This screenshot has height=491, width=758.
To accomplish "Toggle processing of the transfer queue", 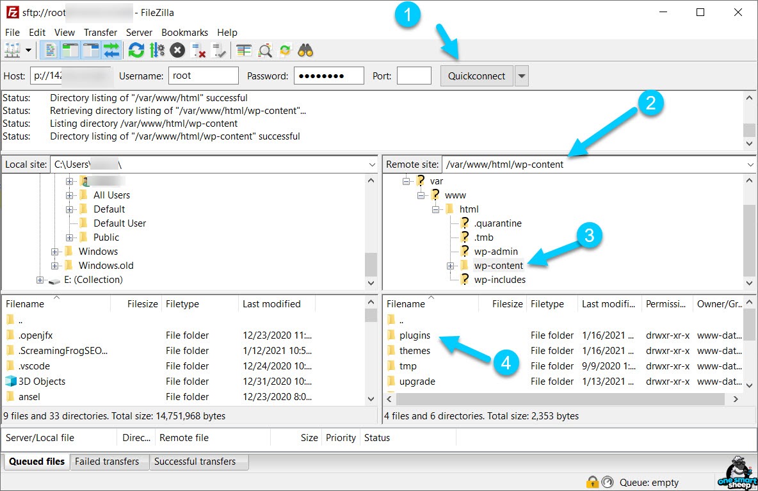I will 157,51.
